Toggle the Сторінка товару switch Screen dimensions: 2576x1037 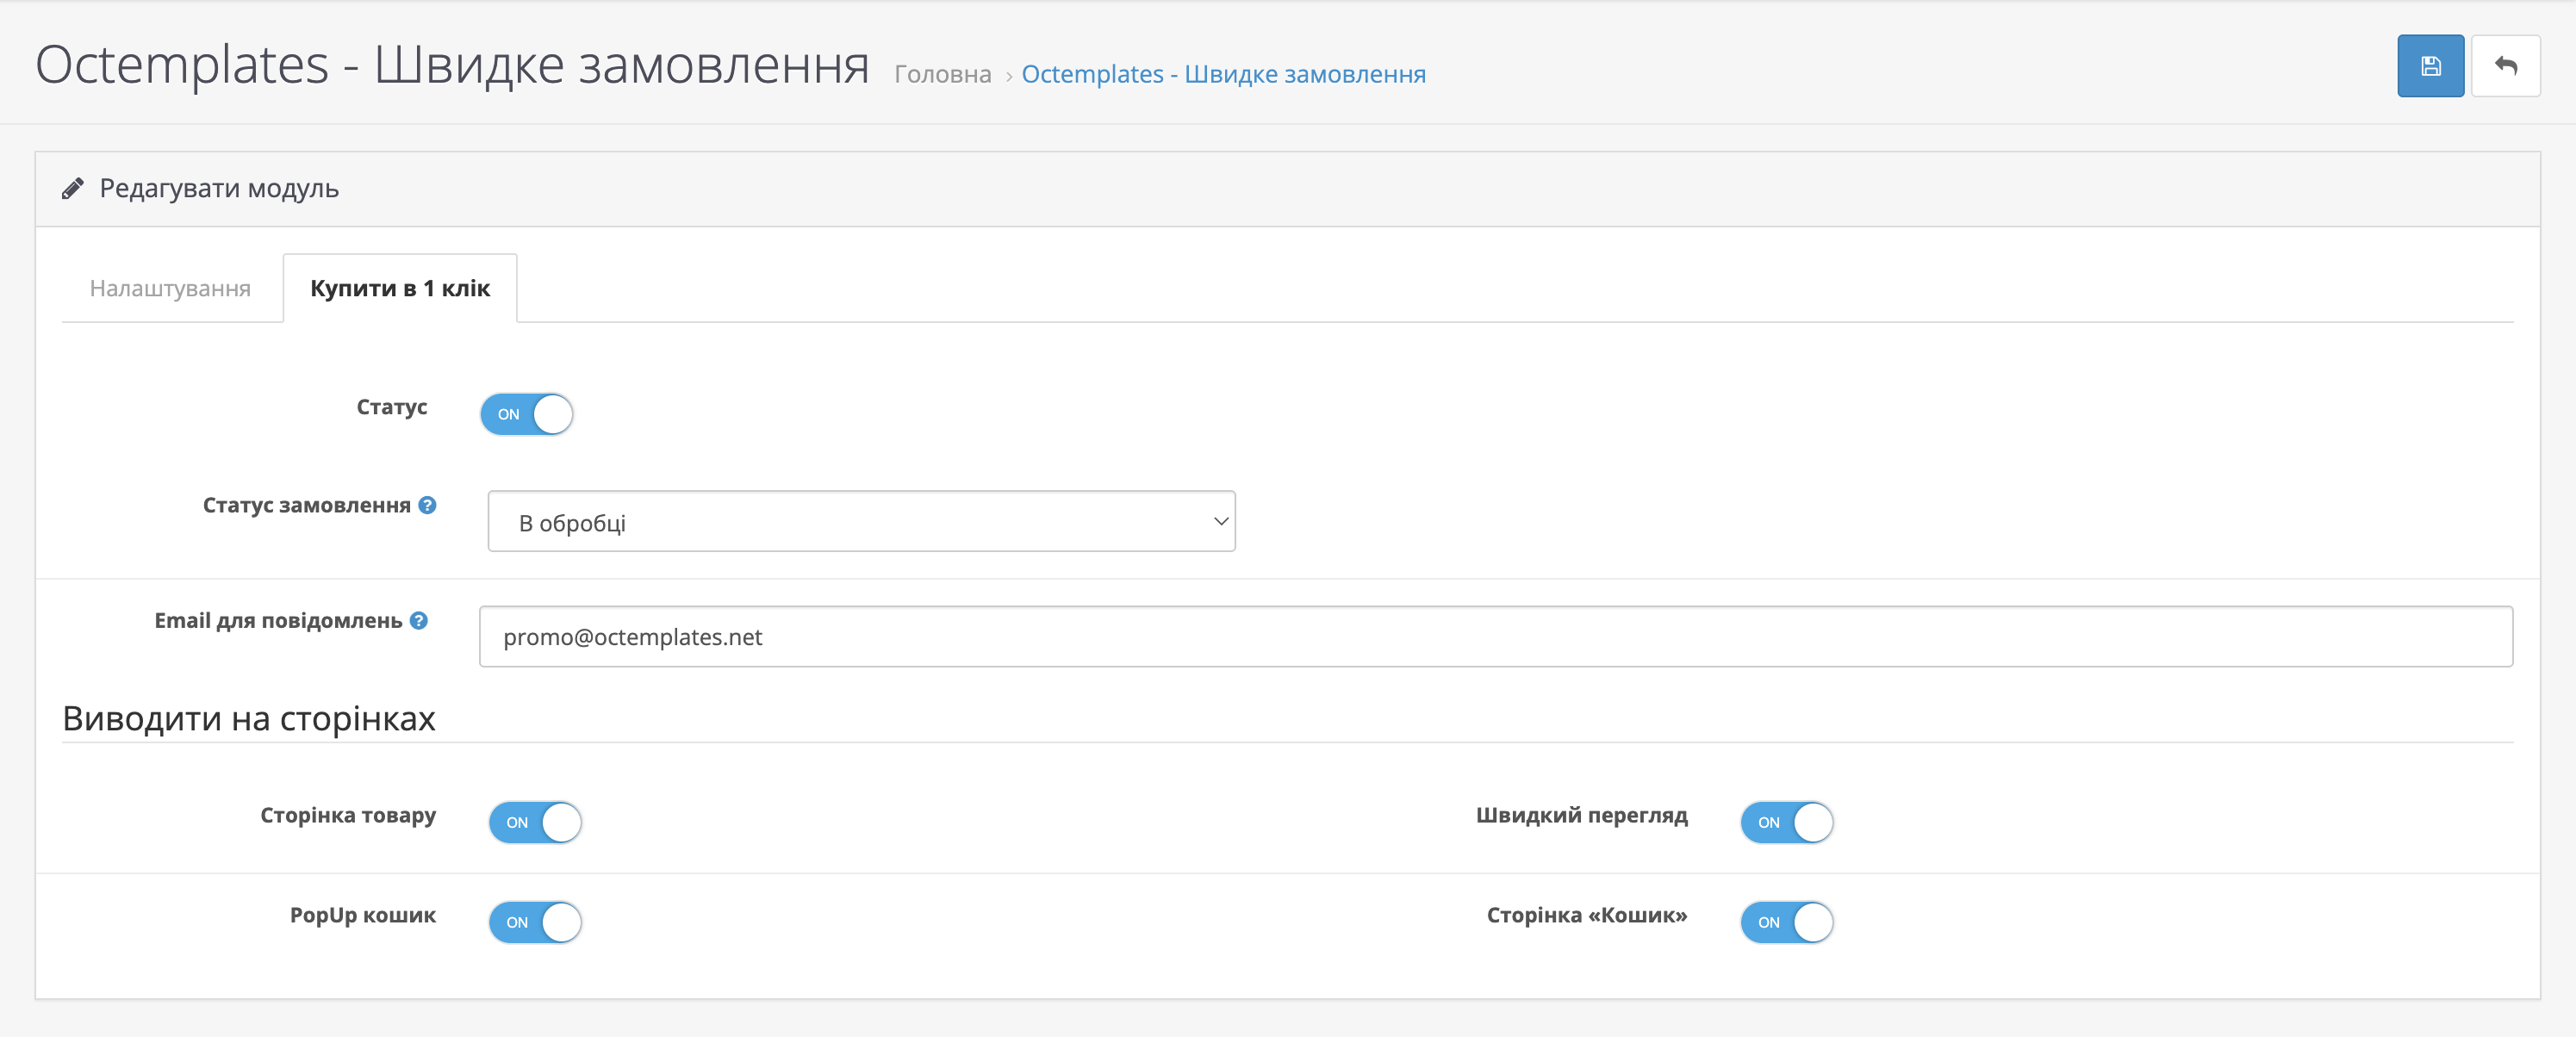(x=535, y=822)
